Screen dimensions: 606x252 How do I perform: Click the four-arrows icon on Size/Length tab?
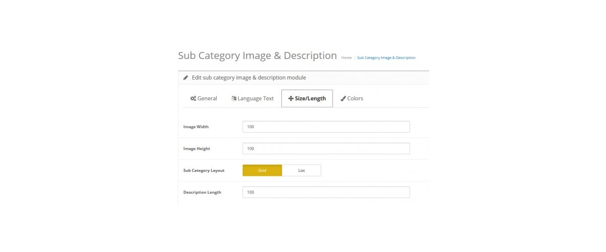[x=291, y=99]
